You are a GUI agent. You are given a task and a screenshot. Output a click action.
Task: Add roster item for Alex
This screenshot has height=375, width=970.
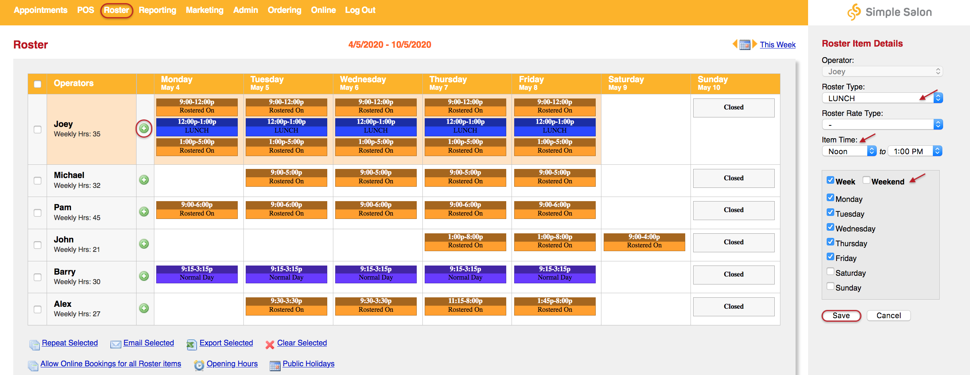click(x=144, y=308)
